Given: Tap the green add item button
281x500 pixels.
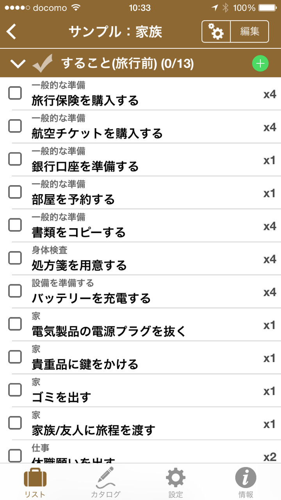Looking at the screenshot, I should tap(260, 63).
